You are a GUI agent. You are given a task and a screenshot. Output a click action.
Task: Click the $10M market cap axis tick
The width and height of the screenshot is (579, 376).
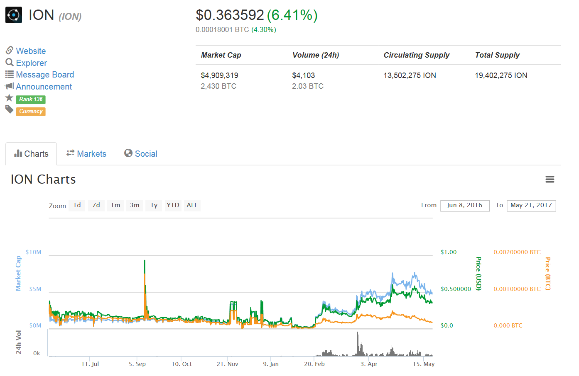tap(33, 252)
